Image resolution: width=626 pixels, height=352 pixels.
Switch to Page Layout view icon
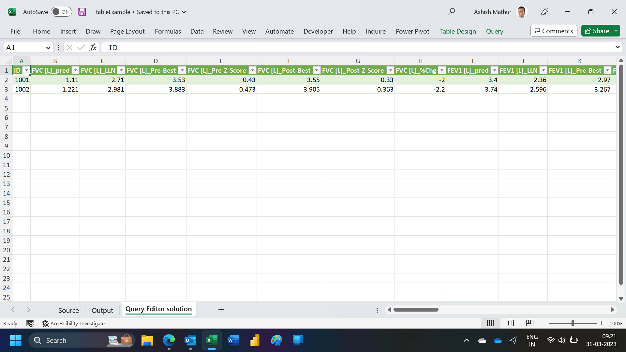pos(510,323)
